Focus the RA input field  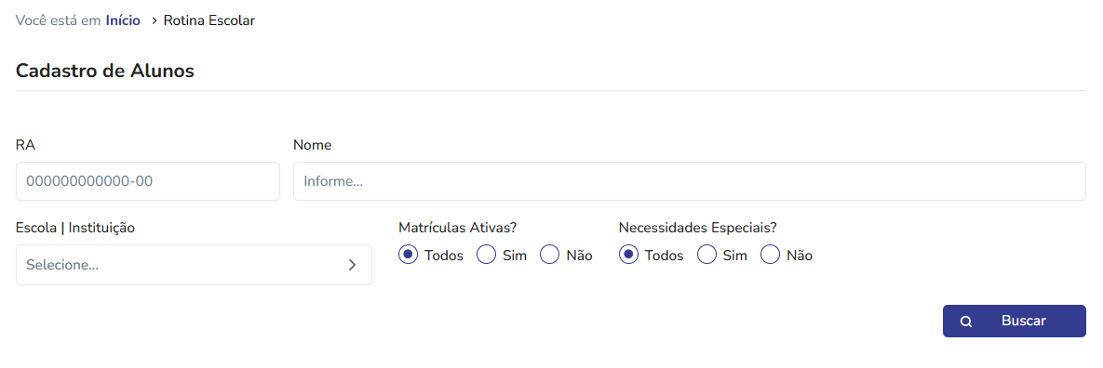click(x=148, y=181)
